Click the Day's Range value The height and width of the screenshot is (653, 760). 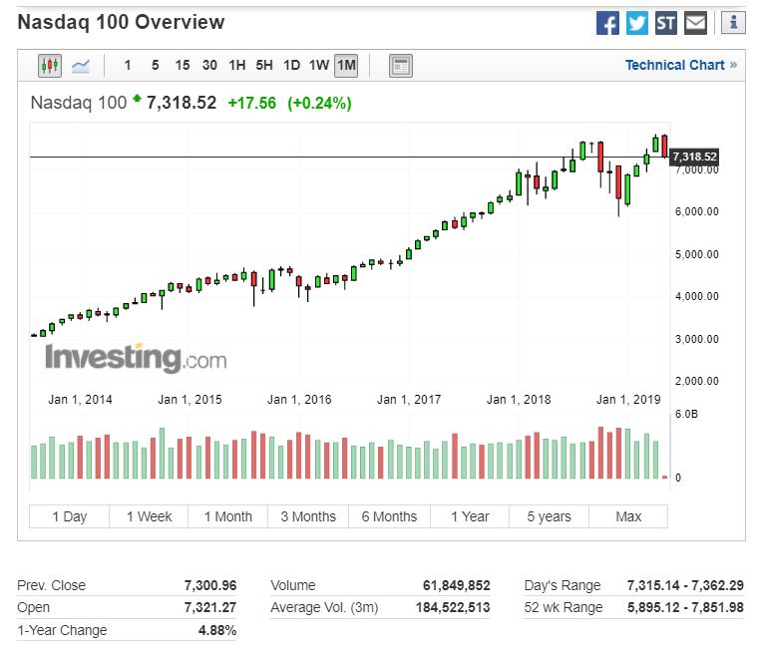[685, 585]
